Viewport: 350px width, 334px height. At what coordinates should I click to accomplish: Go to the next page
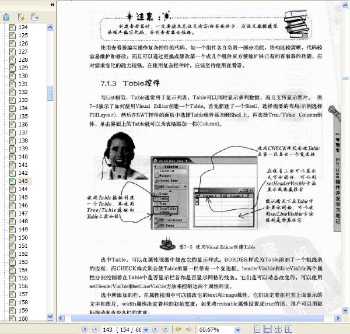[x=155, y=329]
